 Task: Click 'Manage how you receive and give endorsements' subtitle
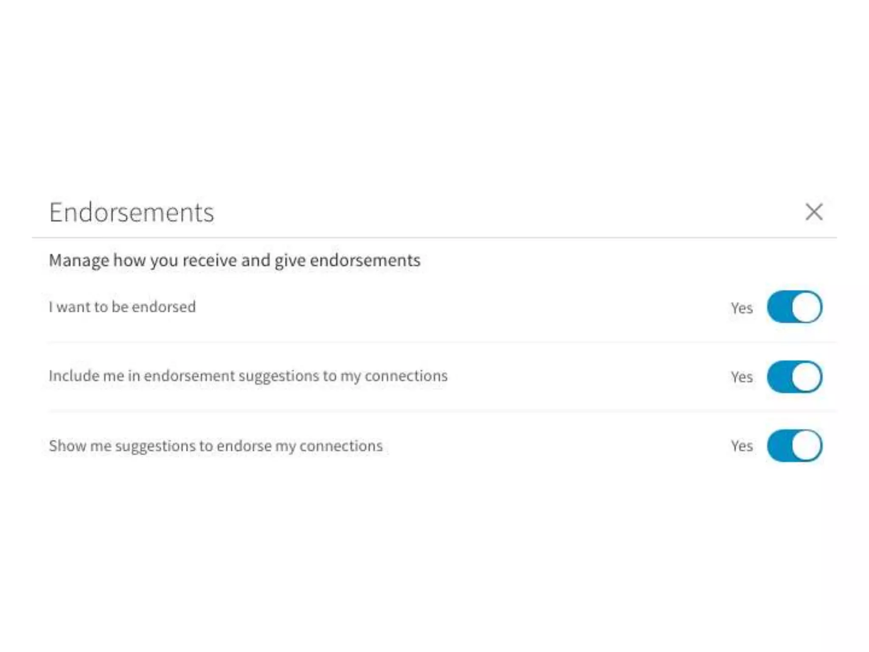[x=235, y=260]
